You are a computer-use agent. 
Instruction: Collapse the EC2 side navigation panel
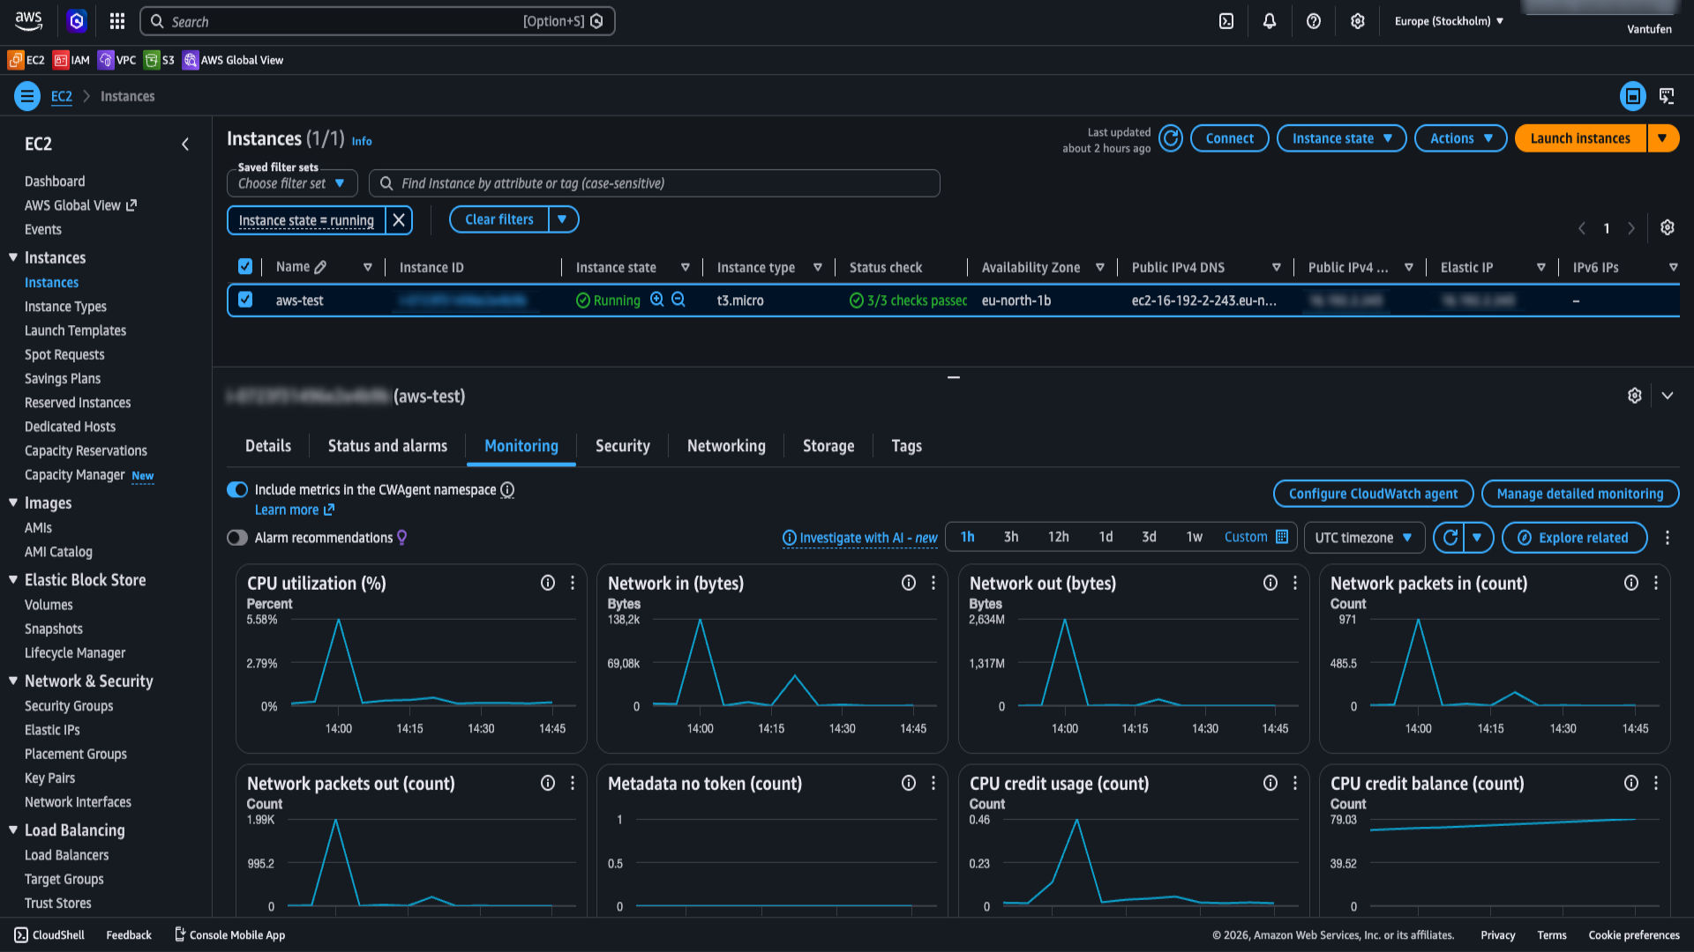click(x=185, y=144)
